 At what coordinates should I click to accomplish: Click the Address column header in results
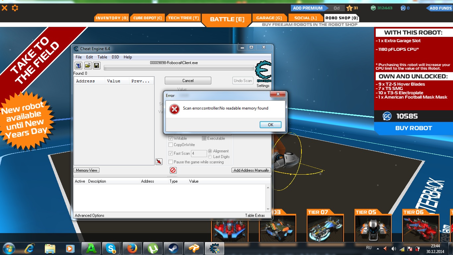click(89, 81)
